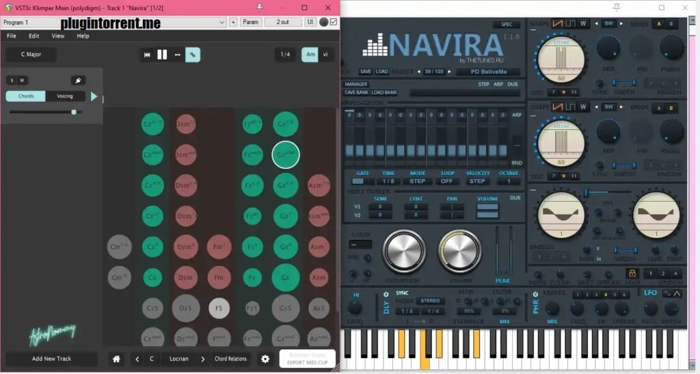
Task: Click previous preset arrow in Navira
Action: pyautogui.click(x=419, y=72)
